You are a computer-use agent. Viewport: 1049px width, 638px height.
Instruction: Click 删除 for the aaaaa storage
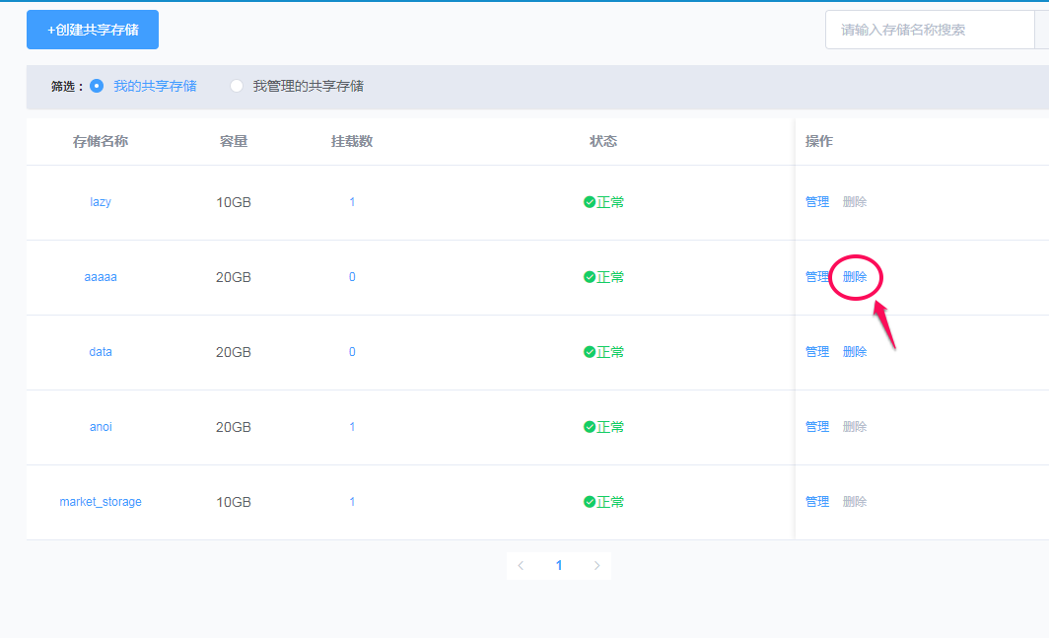coord(855,277)
